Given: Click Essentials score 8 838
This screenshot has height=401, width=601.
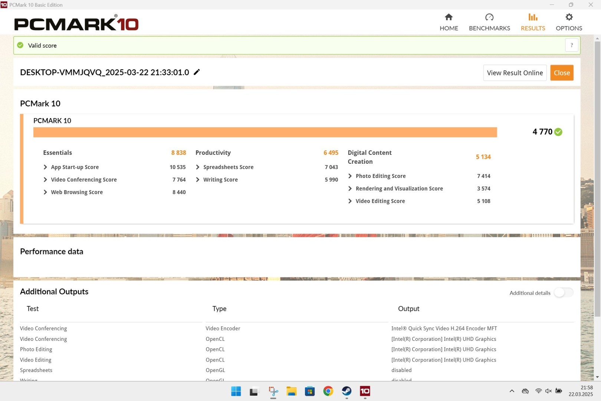Looking at the screenshot, I should (178, 153).
